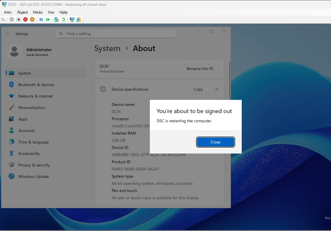Open the Åtgärd menu
Image resolution: width=331 pixels, height=231 pixels.
click(x=22, y=12)
